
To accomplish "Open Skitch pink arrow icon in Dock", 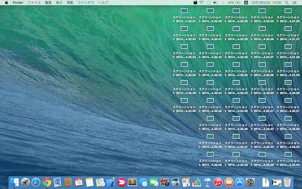I will click(x=122, y=182).
